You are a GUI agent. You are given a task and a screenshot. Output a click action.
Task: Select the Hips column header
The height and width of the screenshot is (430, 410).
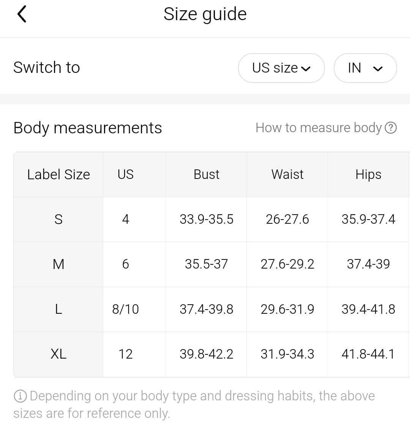pos(368,174)
